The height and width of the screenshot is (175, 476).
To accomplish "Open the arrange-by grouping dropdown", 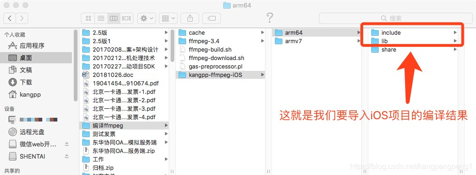I will [x=168, y=18].
